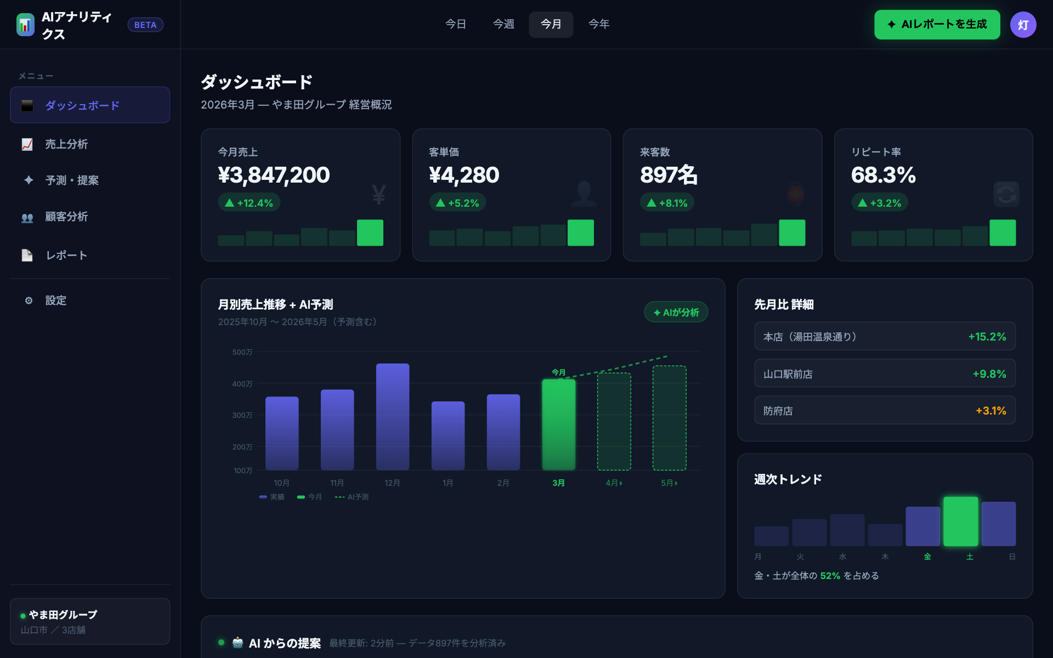Select 本店（湯田温泉通り）in 先月比 詳細

[885, 337]
